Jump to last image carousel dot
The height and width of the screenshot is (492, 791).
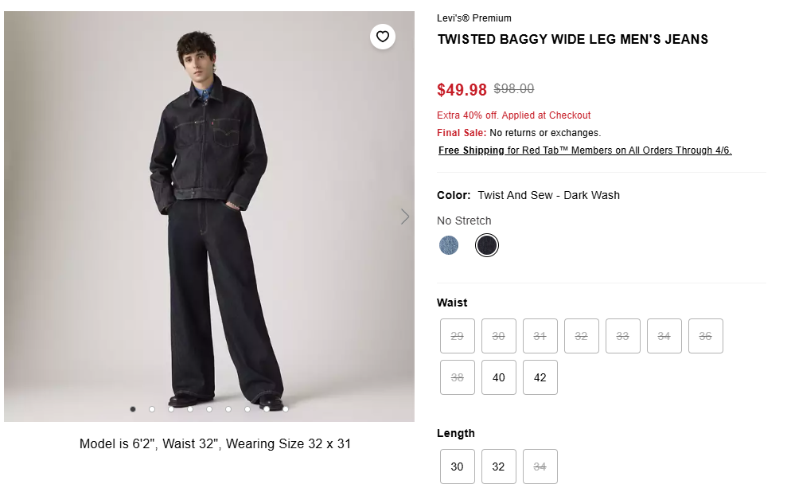[x=286, y=409]
